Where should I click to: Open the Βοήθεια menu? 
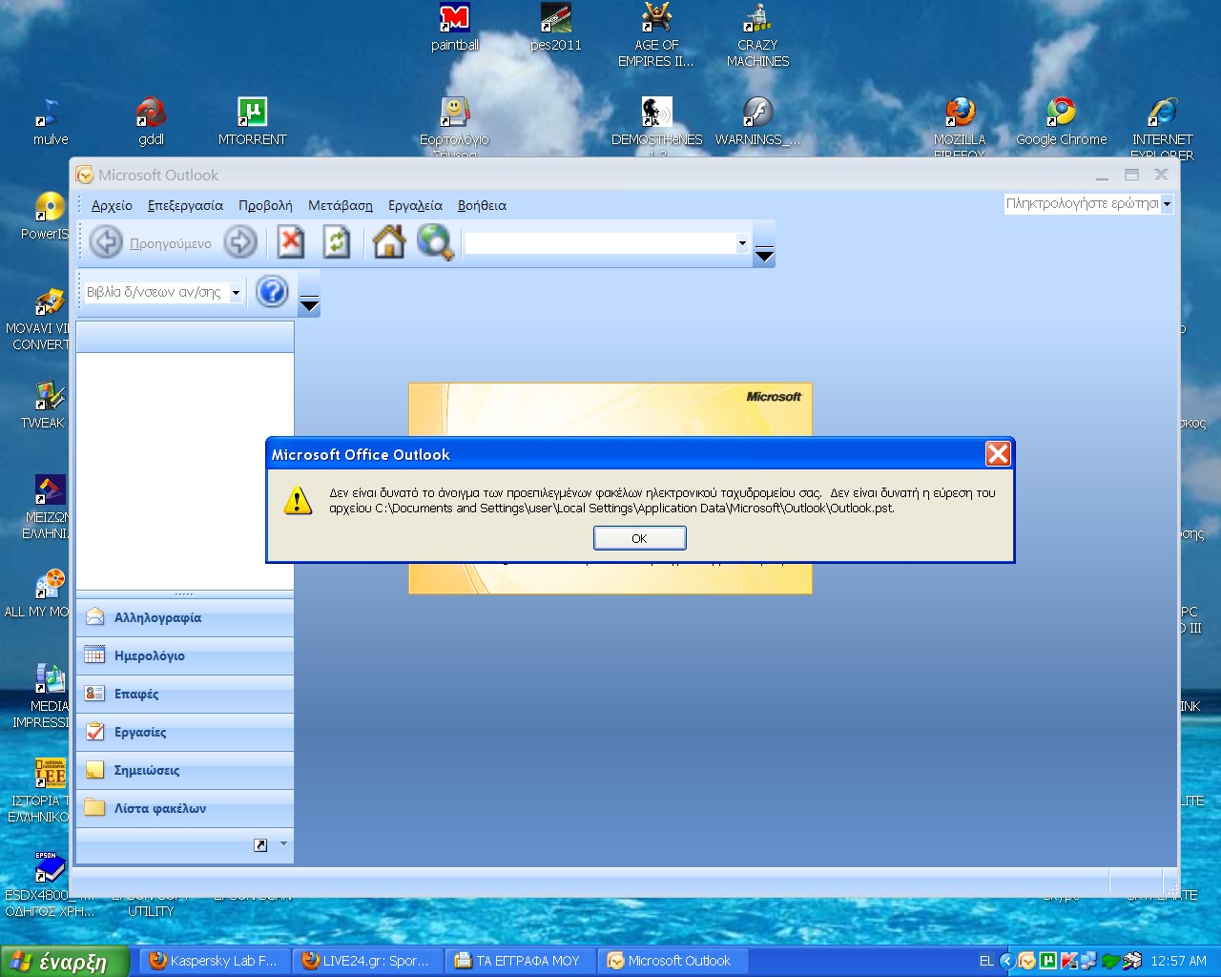482,205
